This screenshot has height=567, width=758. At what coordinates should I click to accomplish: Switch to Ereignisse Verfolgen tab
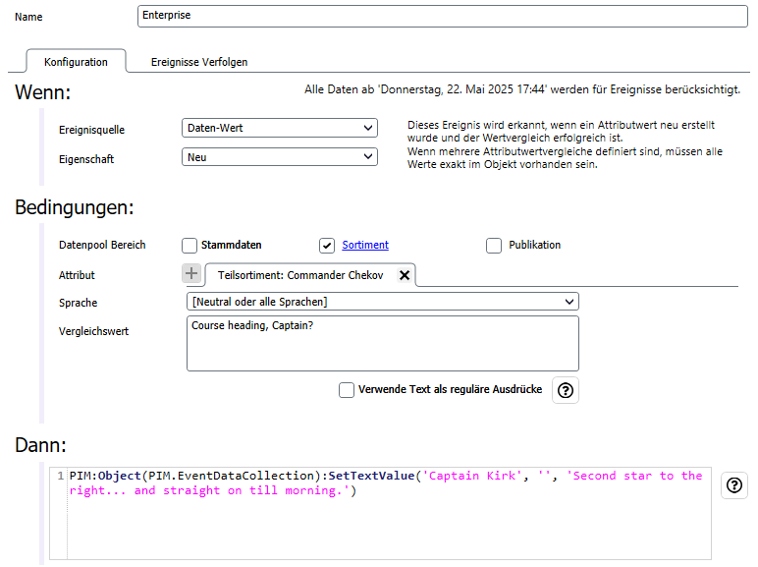point(199,62)
